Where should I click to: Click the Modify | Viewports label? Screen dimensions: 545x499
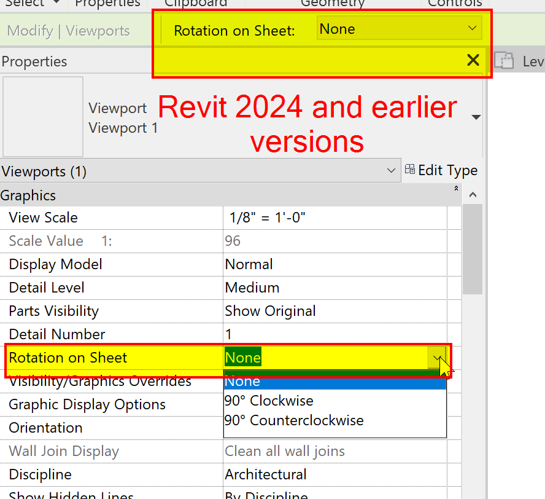[x=68, y=30]
